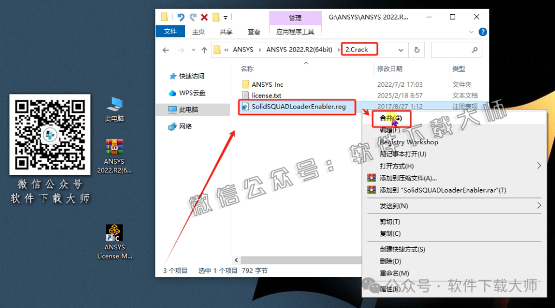The height and width of the screenshot is (308, 555).
Task: Choose 合并(G) in the context menu
Action: coord(391,118)
